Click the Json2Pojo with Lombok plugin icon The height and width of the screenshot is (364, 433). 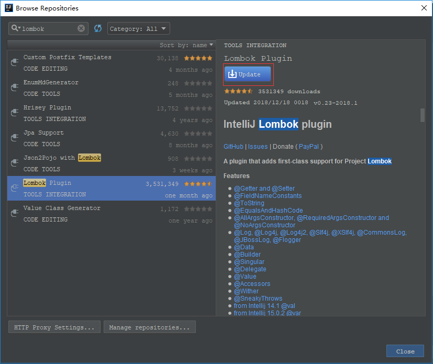pyautogui.click(x=14, y=163)
